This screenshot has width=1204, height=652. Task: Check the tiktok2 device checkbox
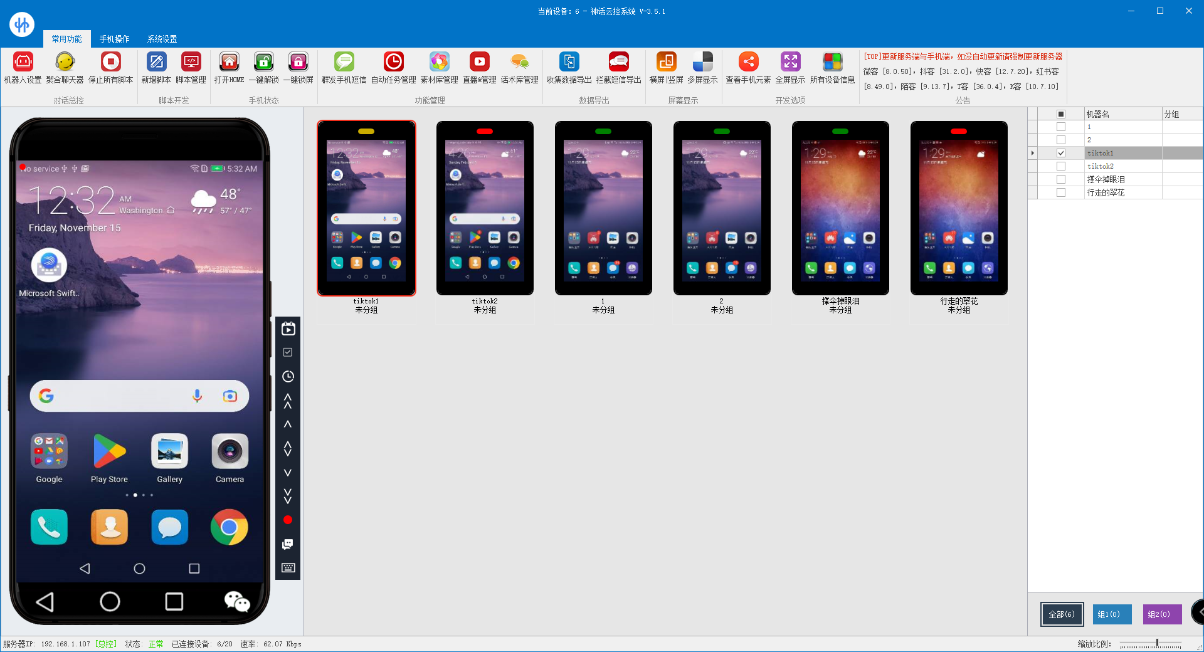tap(1061, 166)
